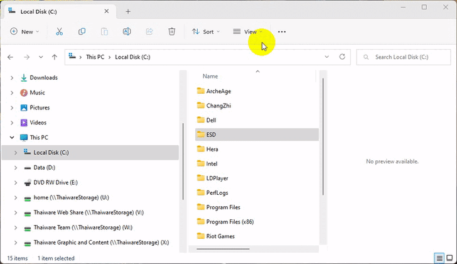Screen dimensions: 457x264
Task: Click the ArcheAge folder icon
Action: (x=200, y=91)
